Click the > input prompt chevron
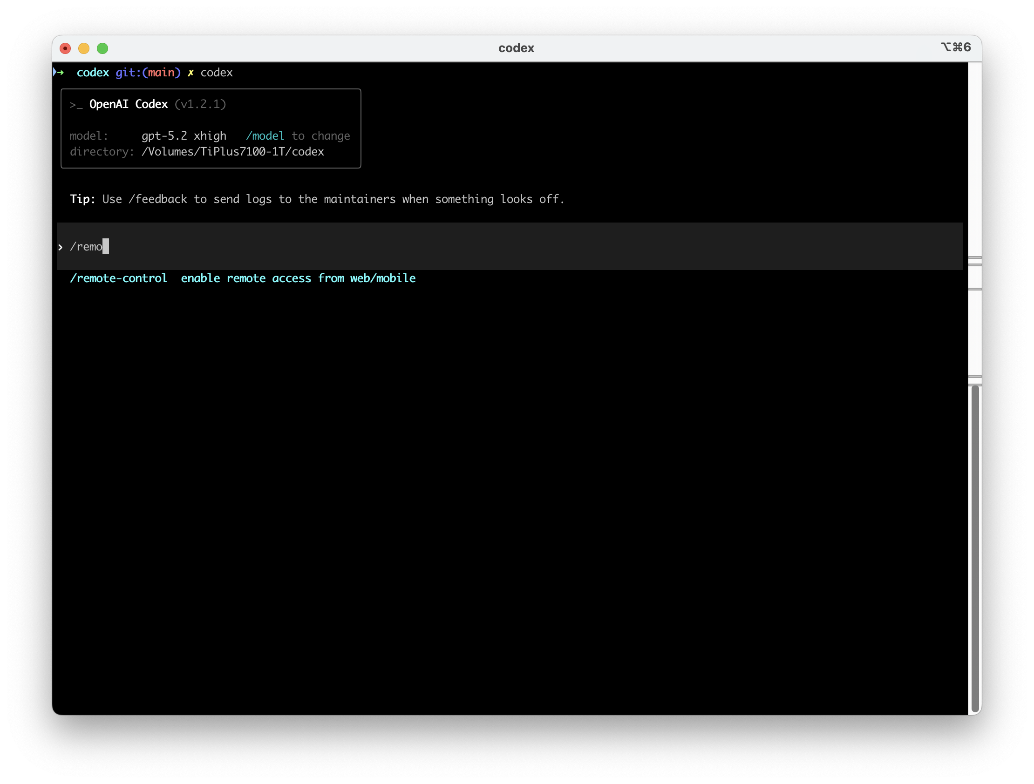This screenshot has width=1034, height=784. coord(60,247)
